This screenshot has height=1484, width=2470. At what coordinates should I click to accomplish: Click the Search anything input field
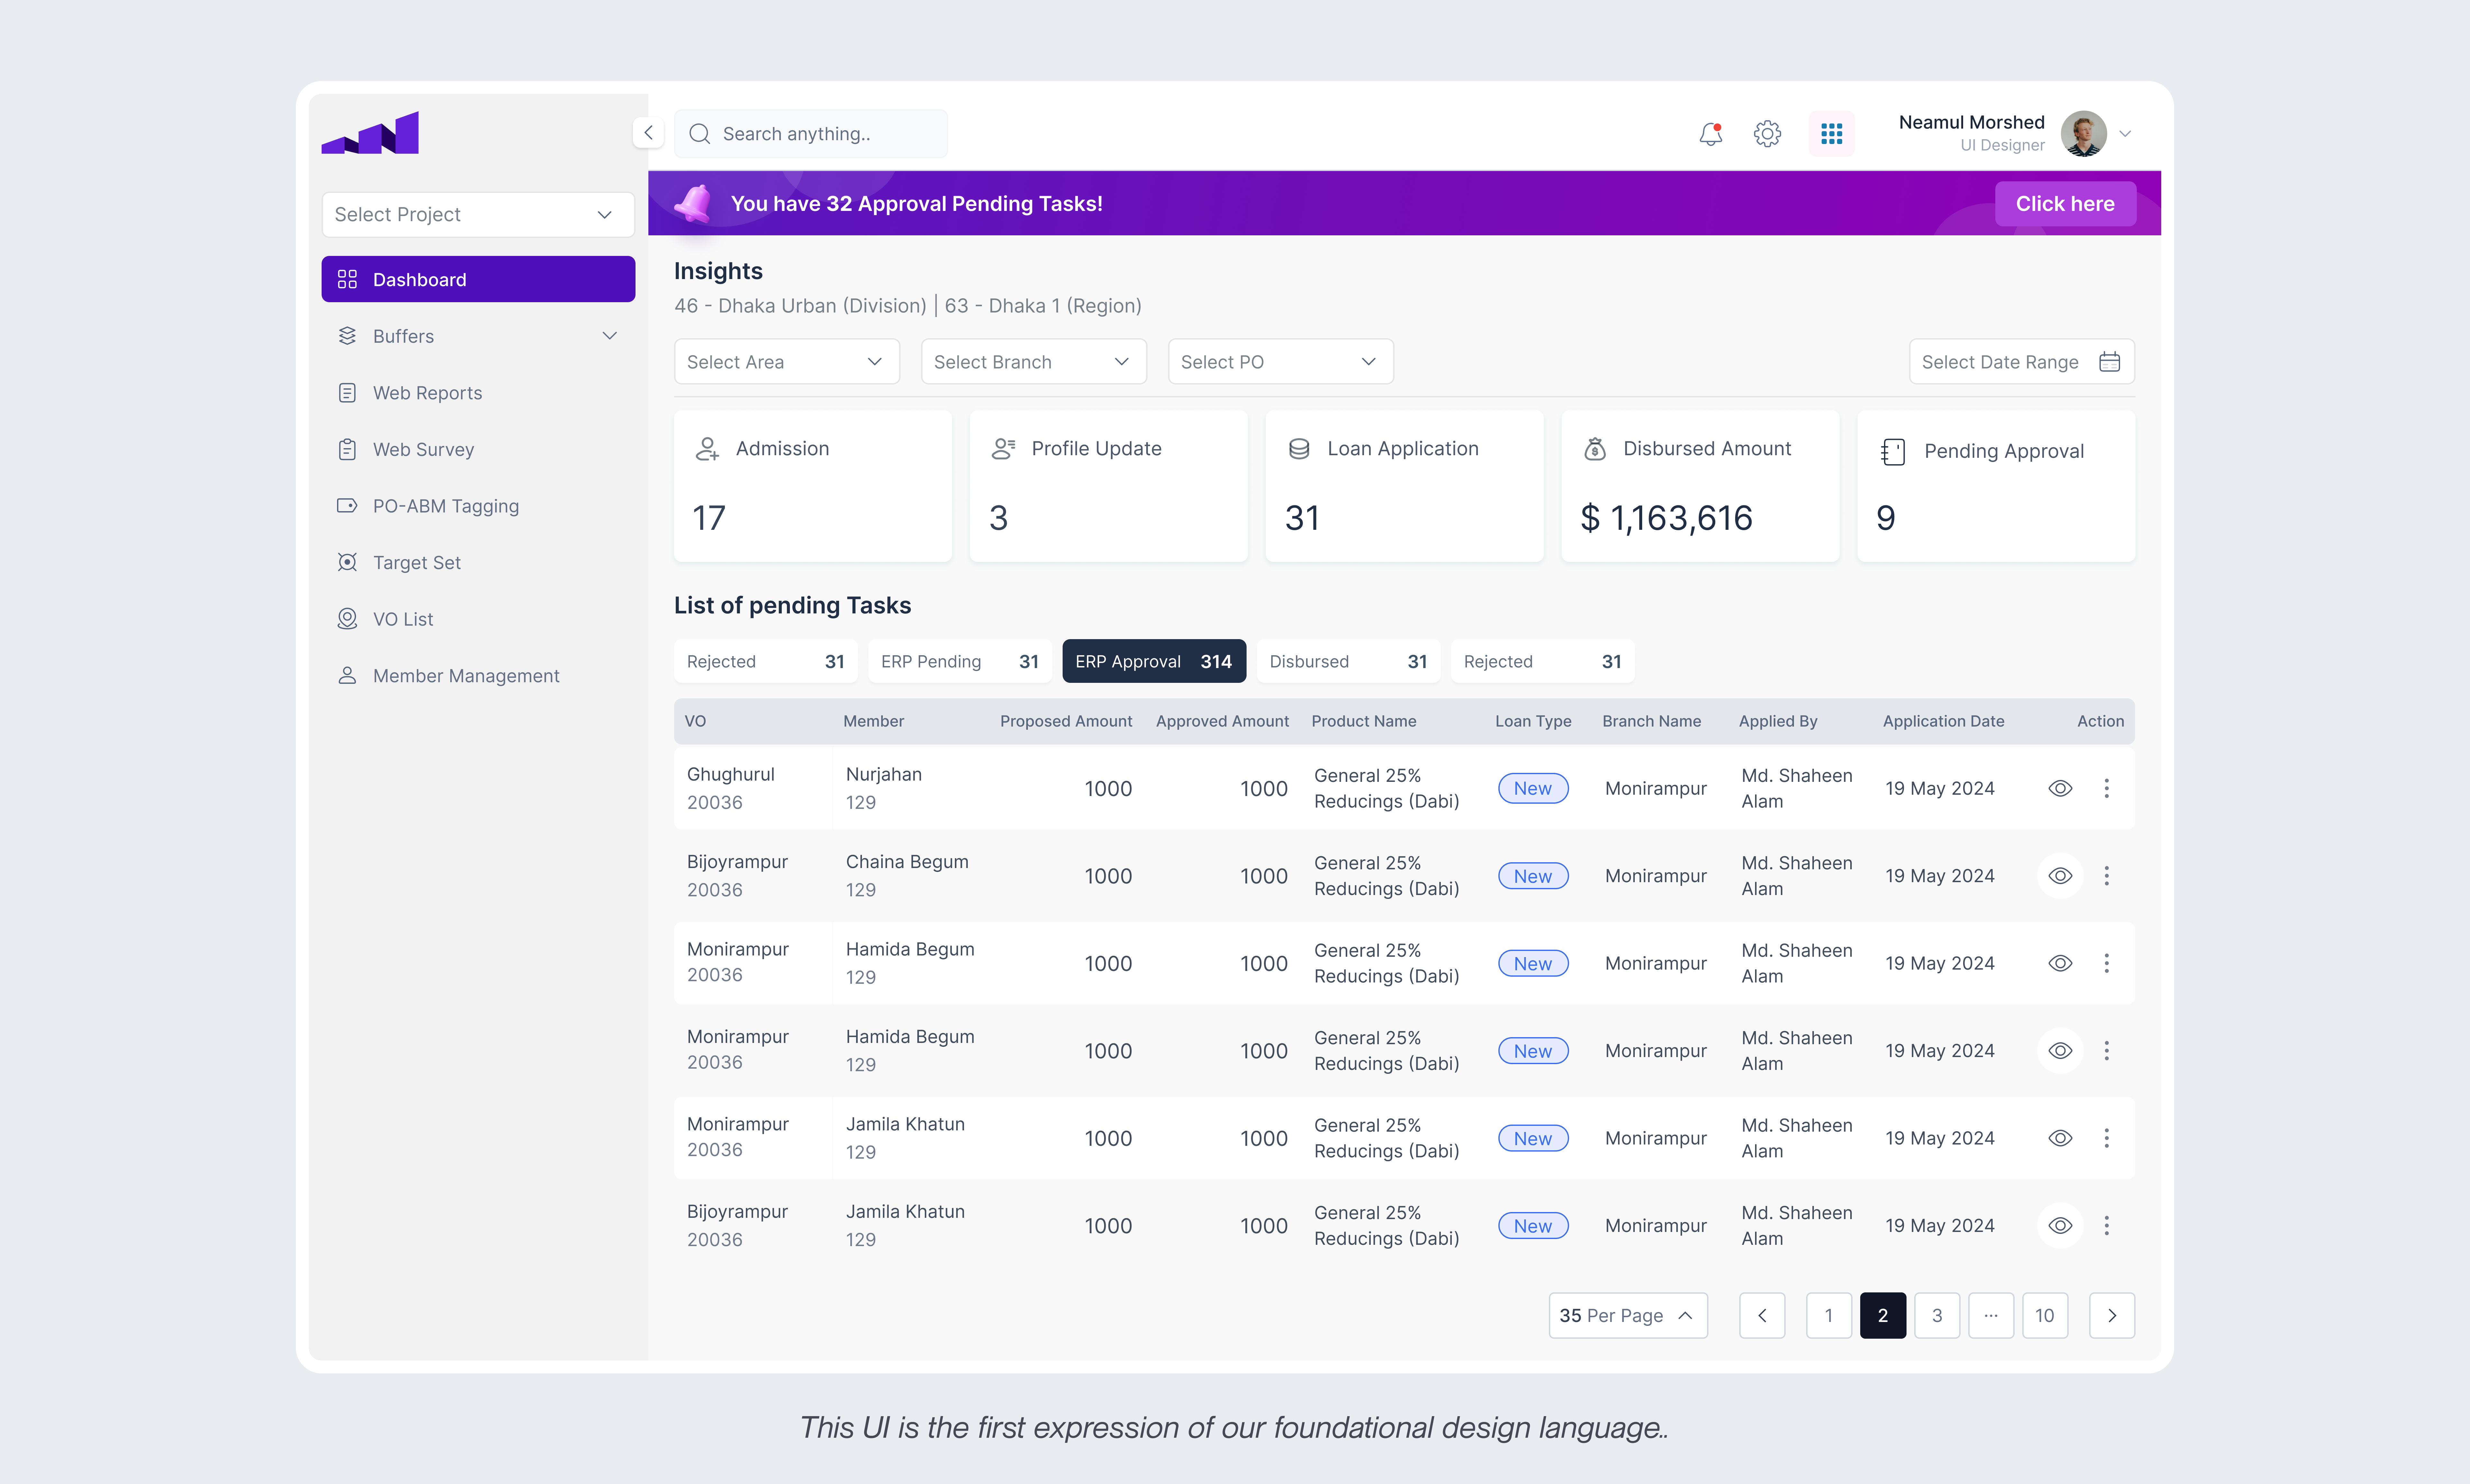810,133
